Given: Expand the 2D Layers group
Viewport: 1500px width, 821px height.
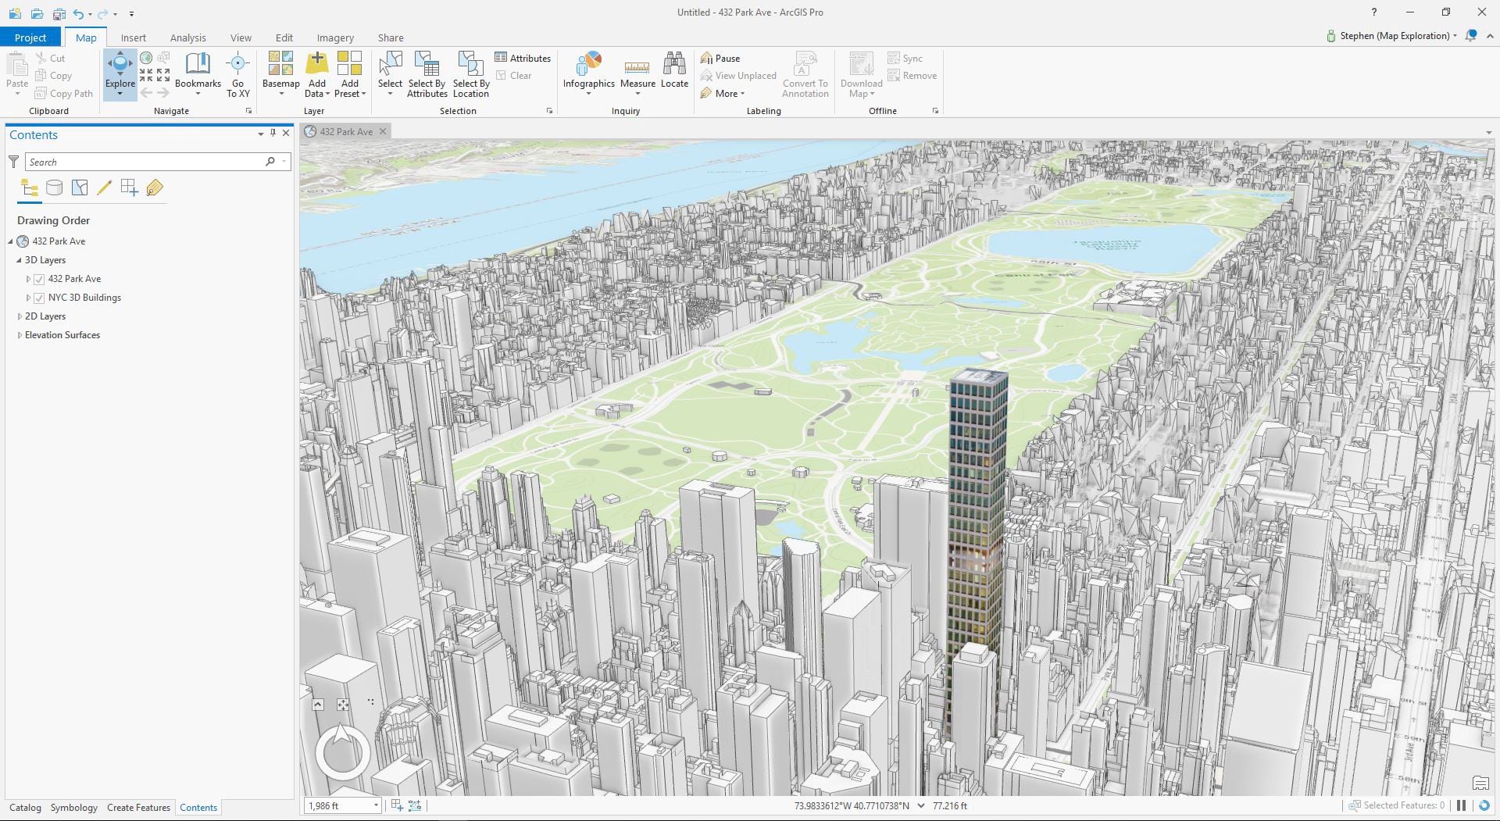Looking at the screenshot, I should 20,316.
